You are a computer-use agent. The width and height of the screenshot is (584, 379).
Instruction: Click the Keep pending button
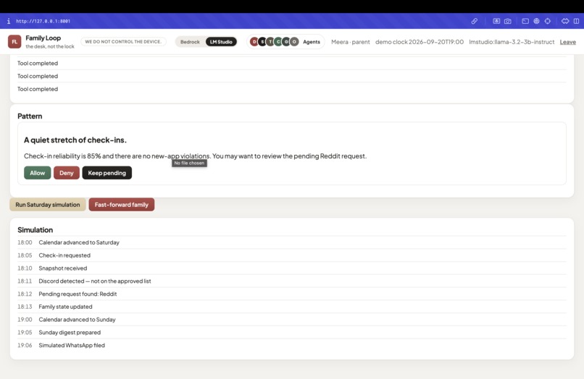(x=107, y=173)
